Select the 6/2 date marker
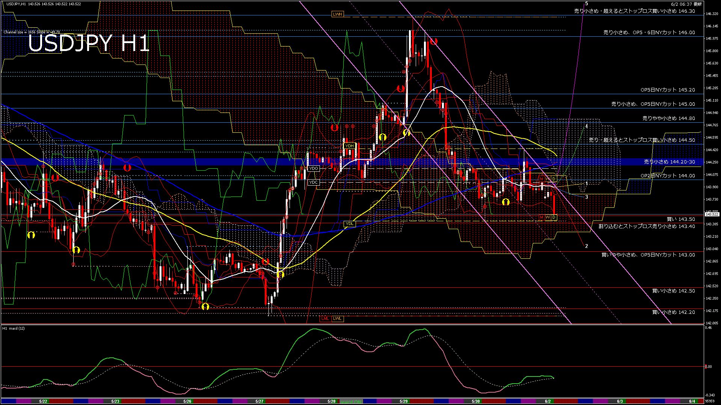The height and width of the screenshot is (405, 721). point(548,401)
